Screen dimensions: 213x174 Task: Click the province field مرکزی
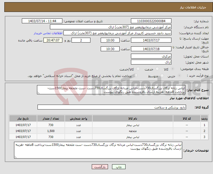click(151, 56)
